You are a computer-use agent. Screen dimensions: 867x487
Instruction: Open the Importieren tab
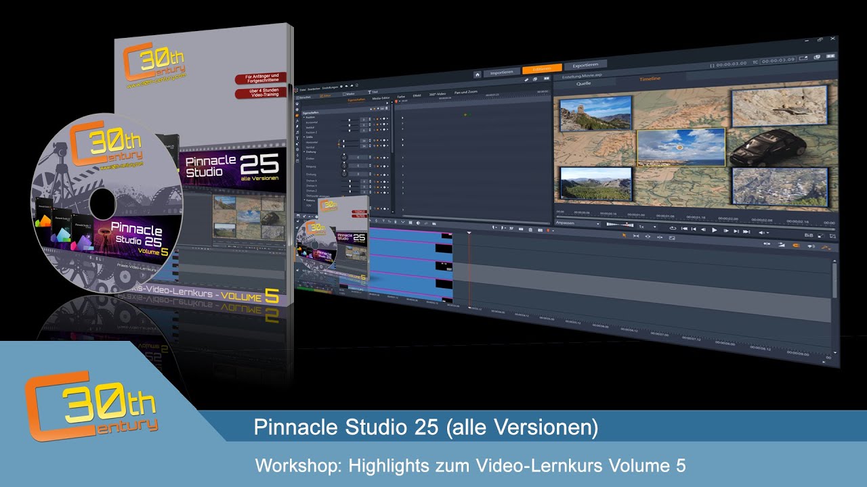(503, 71)
